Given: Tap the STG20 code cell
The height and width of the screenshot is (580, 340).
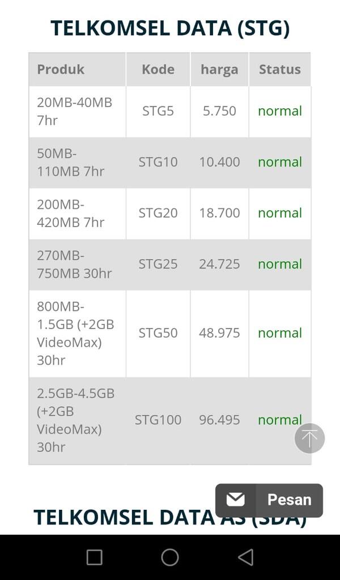Looking at the screenshot, I should click(158, 214).
